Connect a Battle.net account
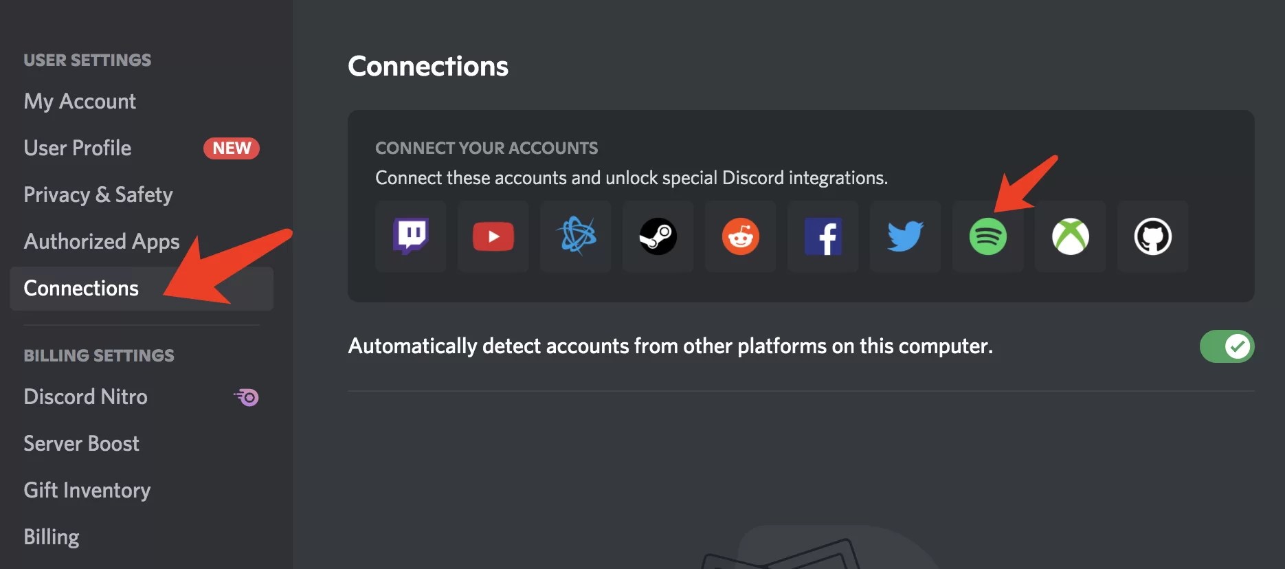Viewport: 1285px width, 569px height. pos(575,237)
